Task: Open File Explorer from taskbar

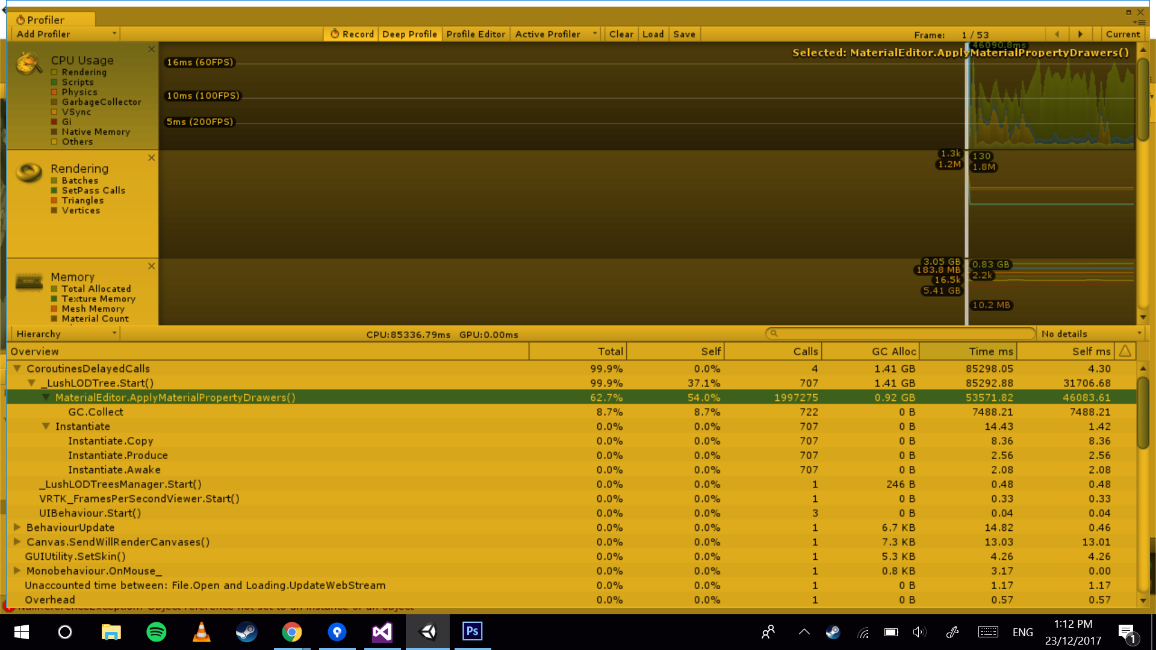Action: tap(111, 632)
